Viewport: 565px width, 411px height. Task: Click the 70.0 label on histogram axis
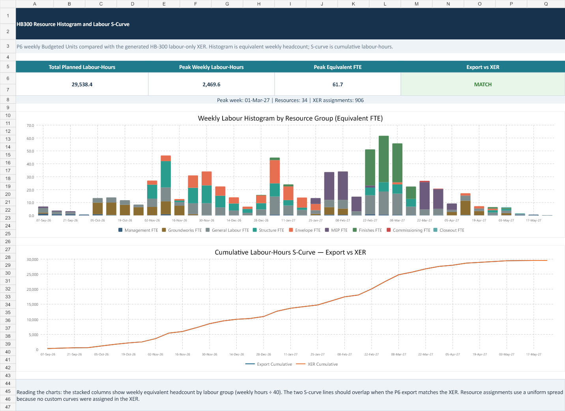30,126
